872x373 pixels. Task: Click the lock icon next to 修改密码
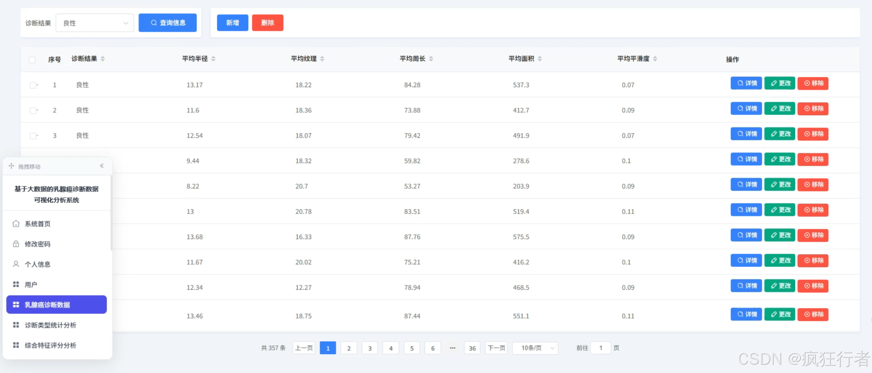[x=16, y=244]
